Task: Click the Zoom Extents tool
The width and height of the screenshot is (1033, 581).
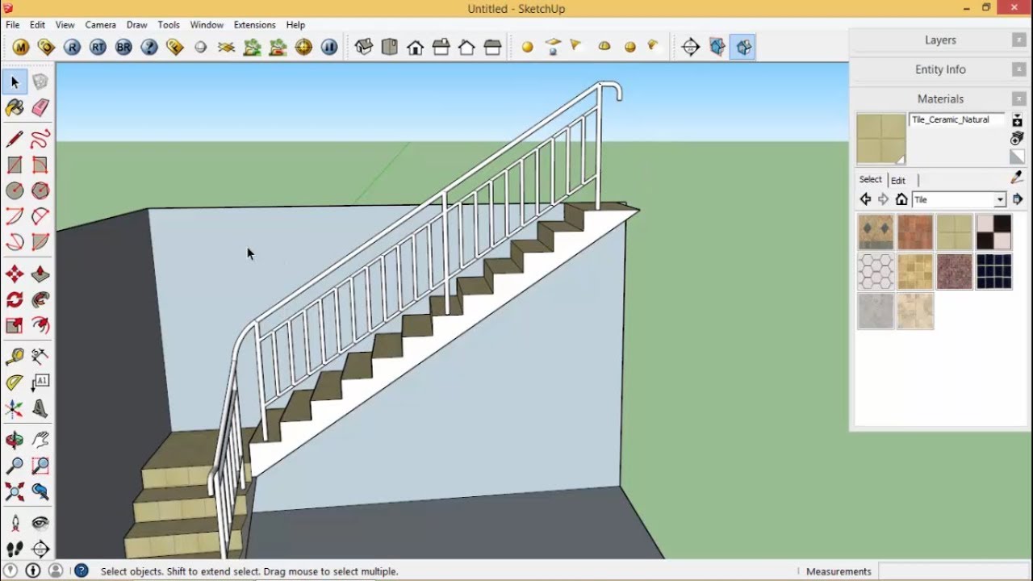Action: coord(15,491)
